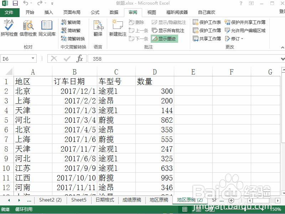Switch to the 开始 tab
This screenshot has height=214, width=285.
click(x=30, y=12)
